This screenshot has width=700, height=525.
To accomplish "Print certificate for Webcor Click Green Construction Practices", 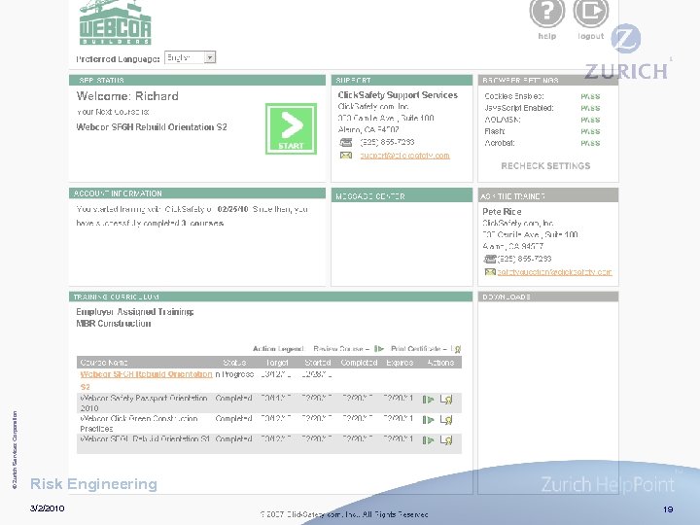I will pos(446,420).
